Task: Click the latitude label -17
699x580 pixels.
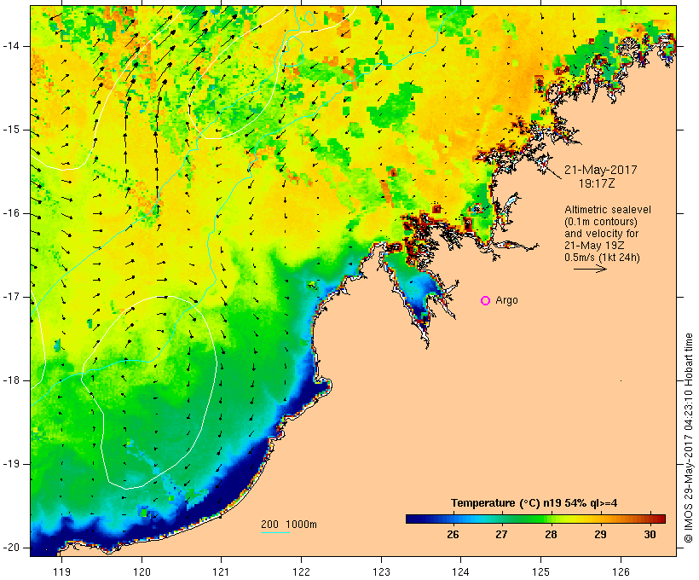Action: [10, 297]
